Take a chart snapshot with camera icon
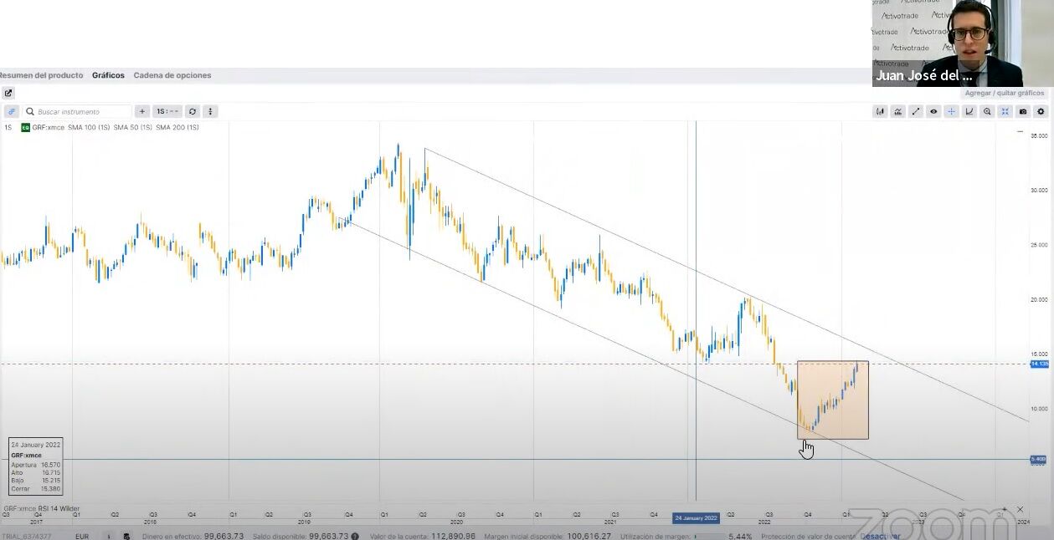This screenshot has height=540, width=1054. [x=1023, y=111]
